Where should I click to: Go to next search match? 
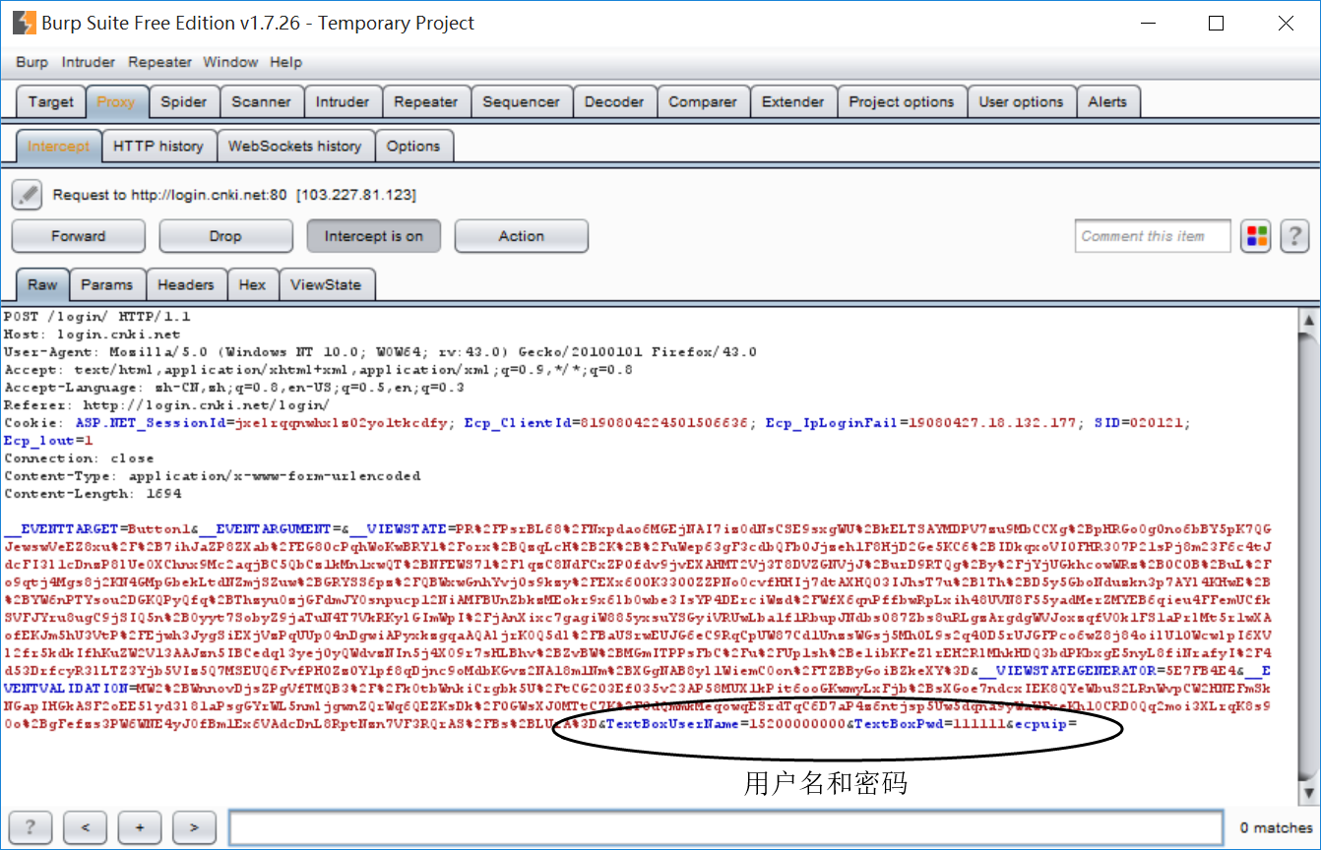194,827
